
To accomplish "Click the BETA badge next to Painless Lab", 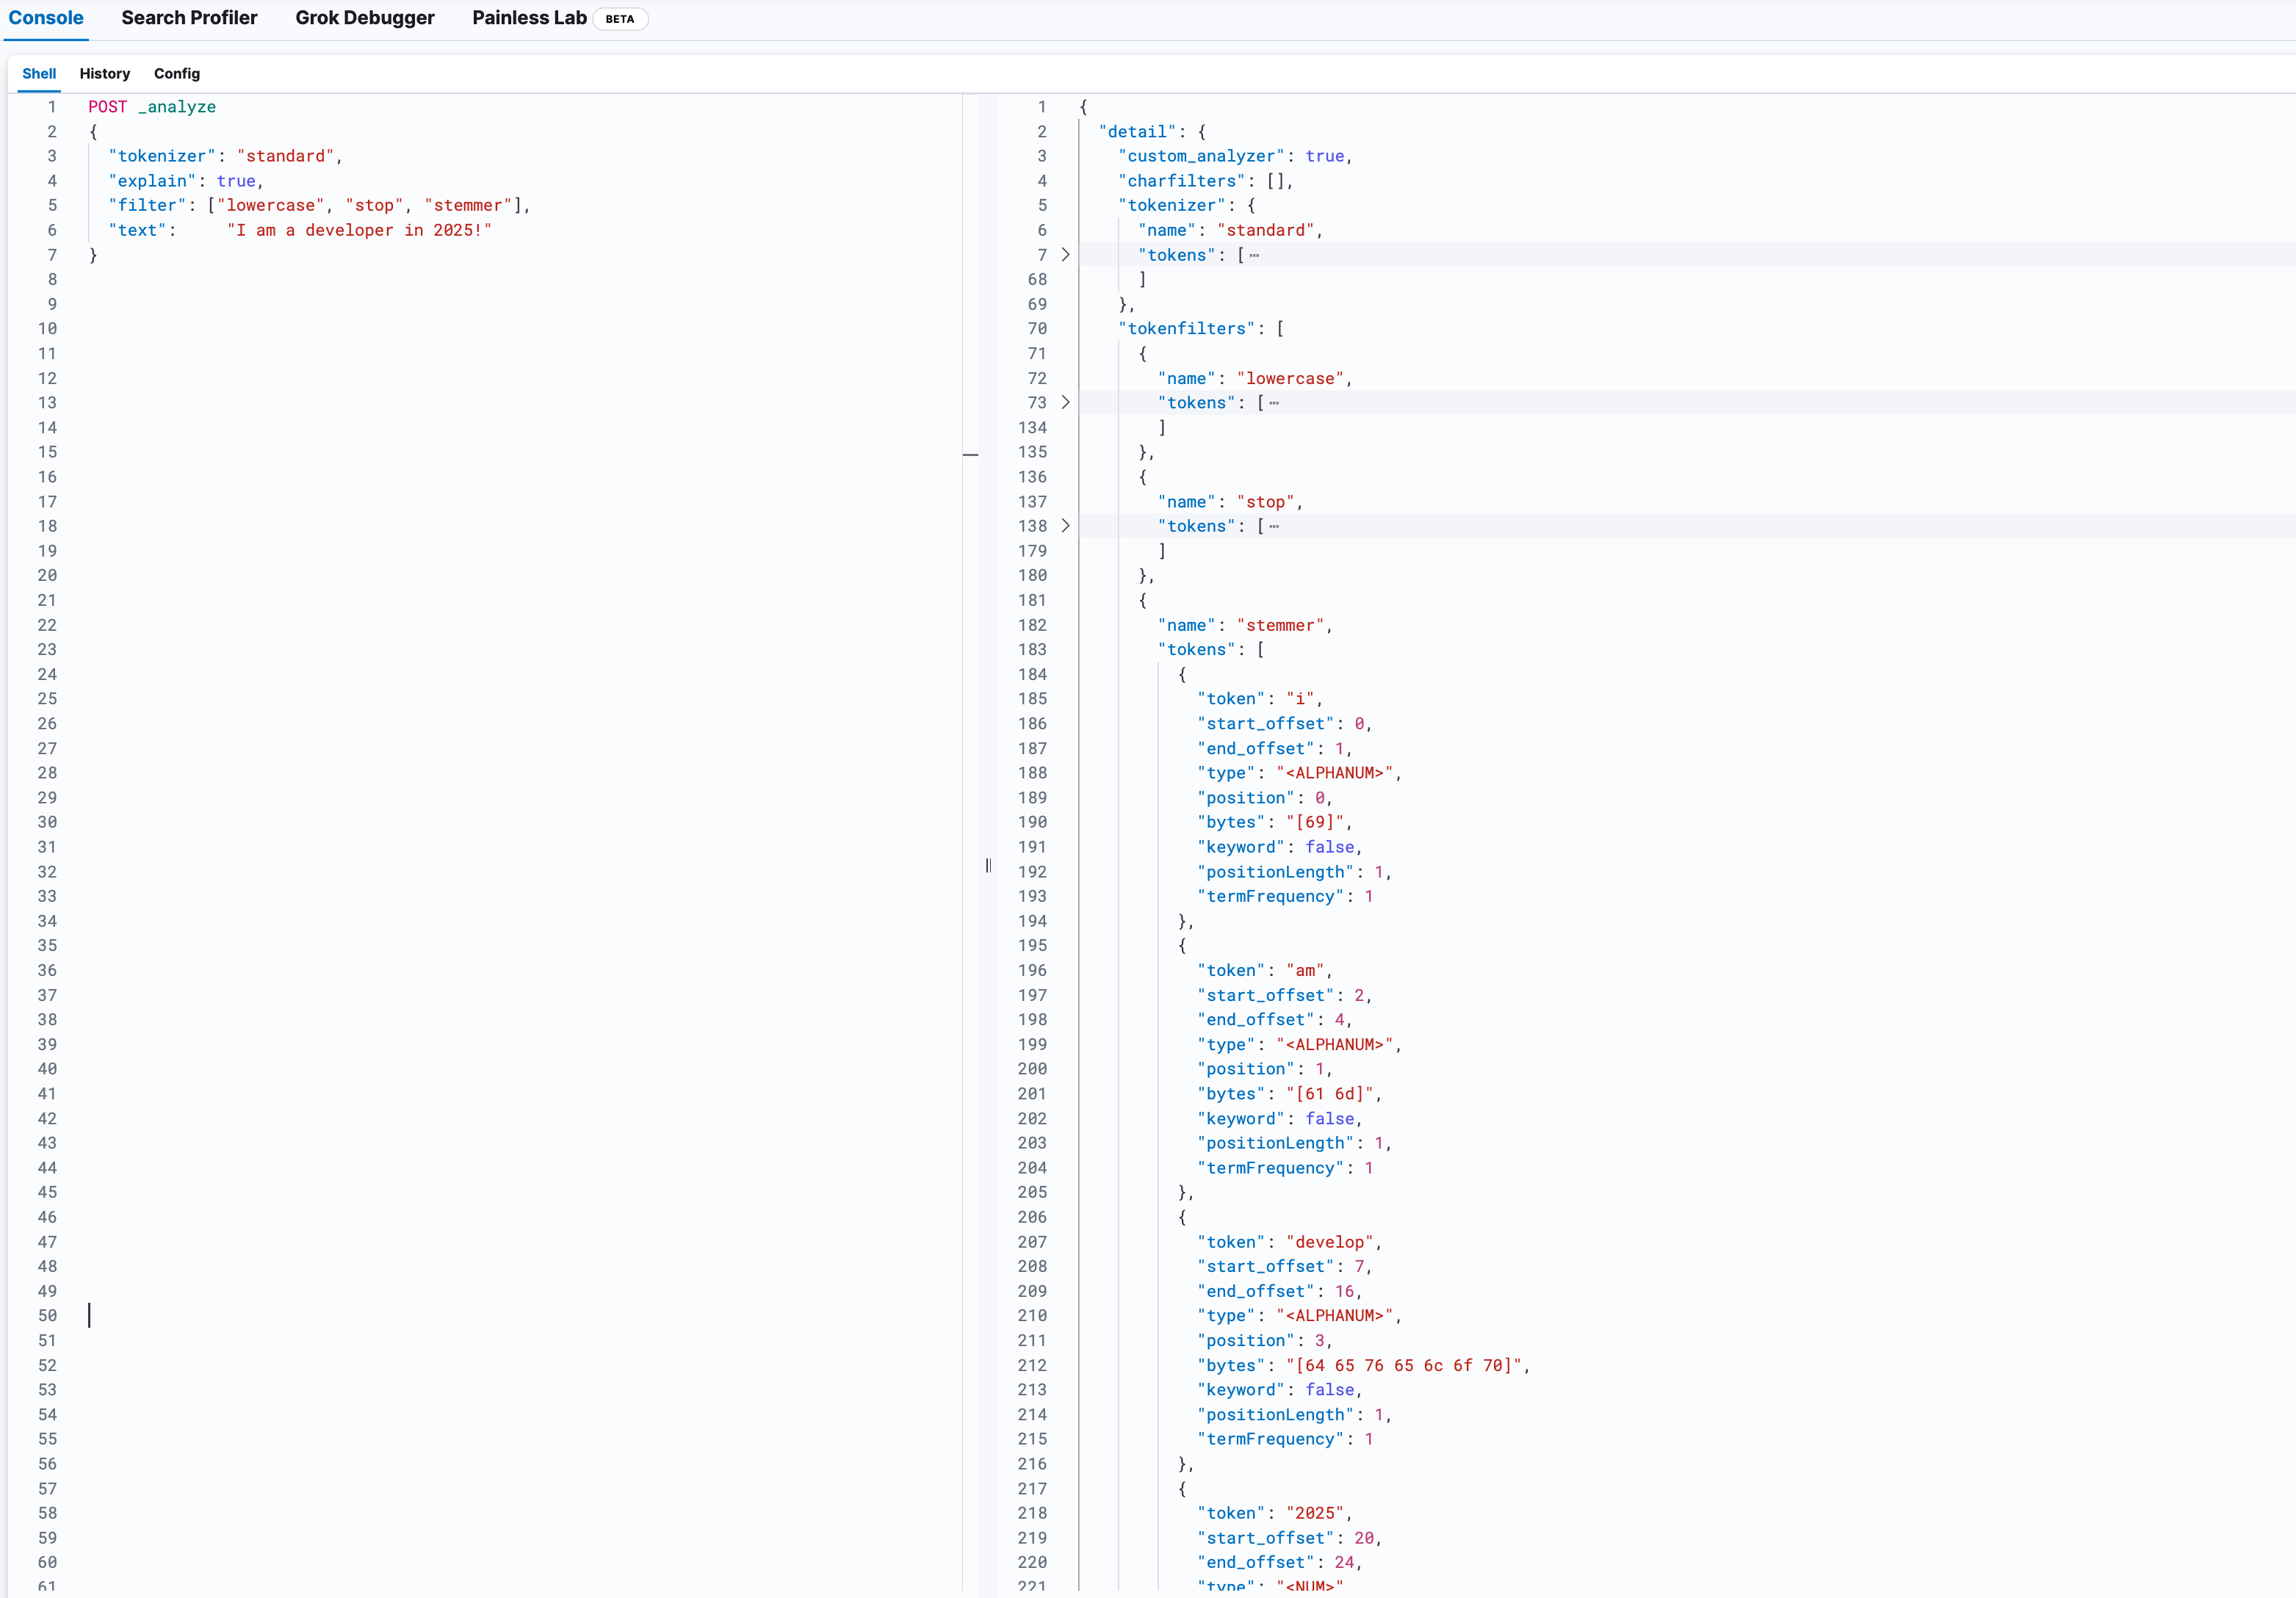I will pos(620,18).
